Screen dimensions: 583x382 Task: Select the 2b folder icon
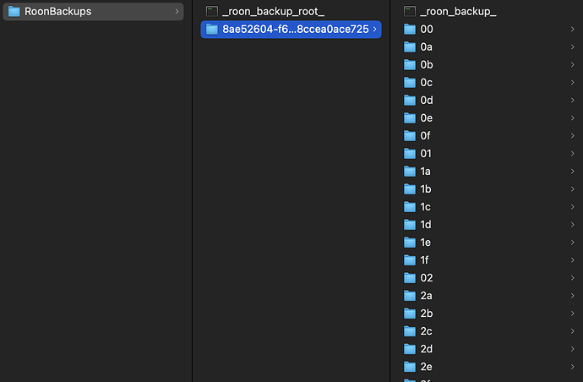410,314
